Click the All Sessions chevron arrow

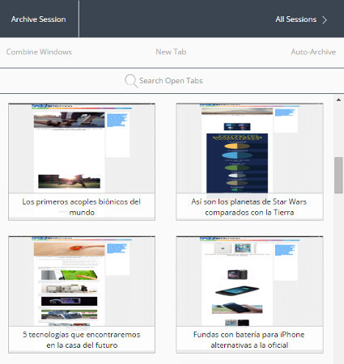[x=325, y=19]
